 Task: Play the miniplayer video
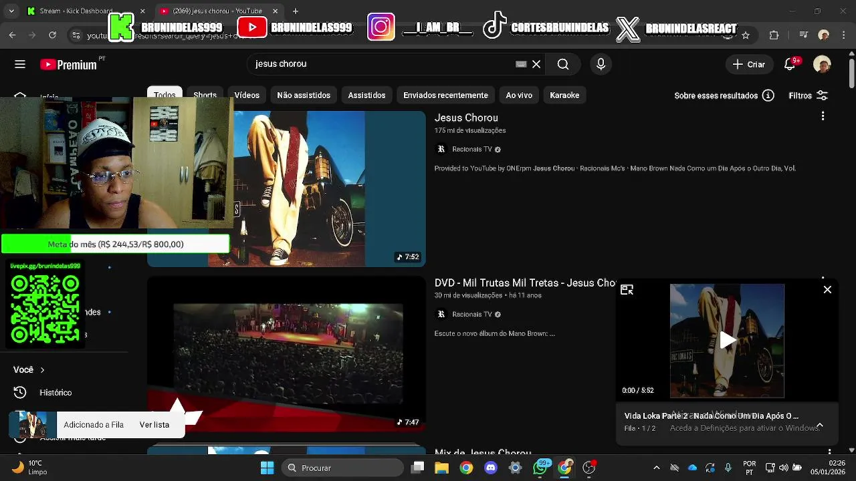[727, 340]
